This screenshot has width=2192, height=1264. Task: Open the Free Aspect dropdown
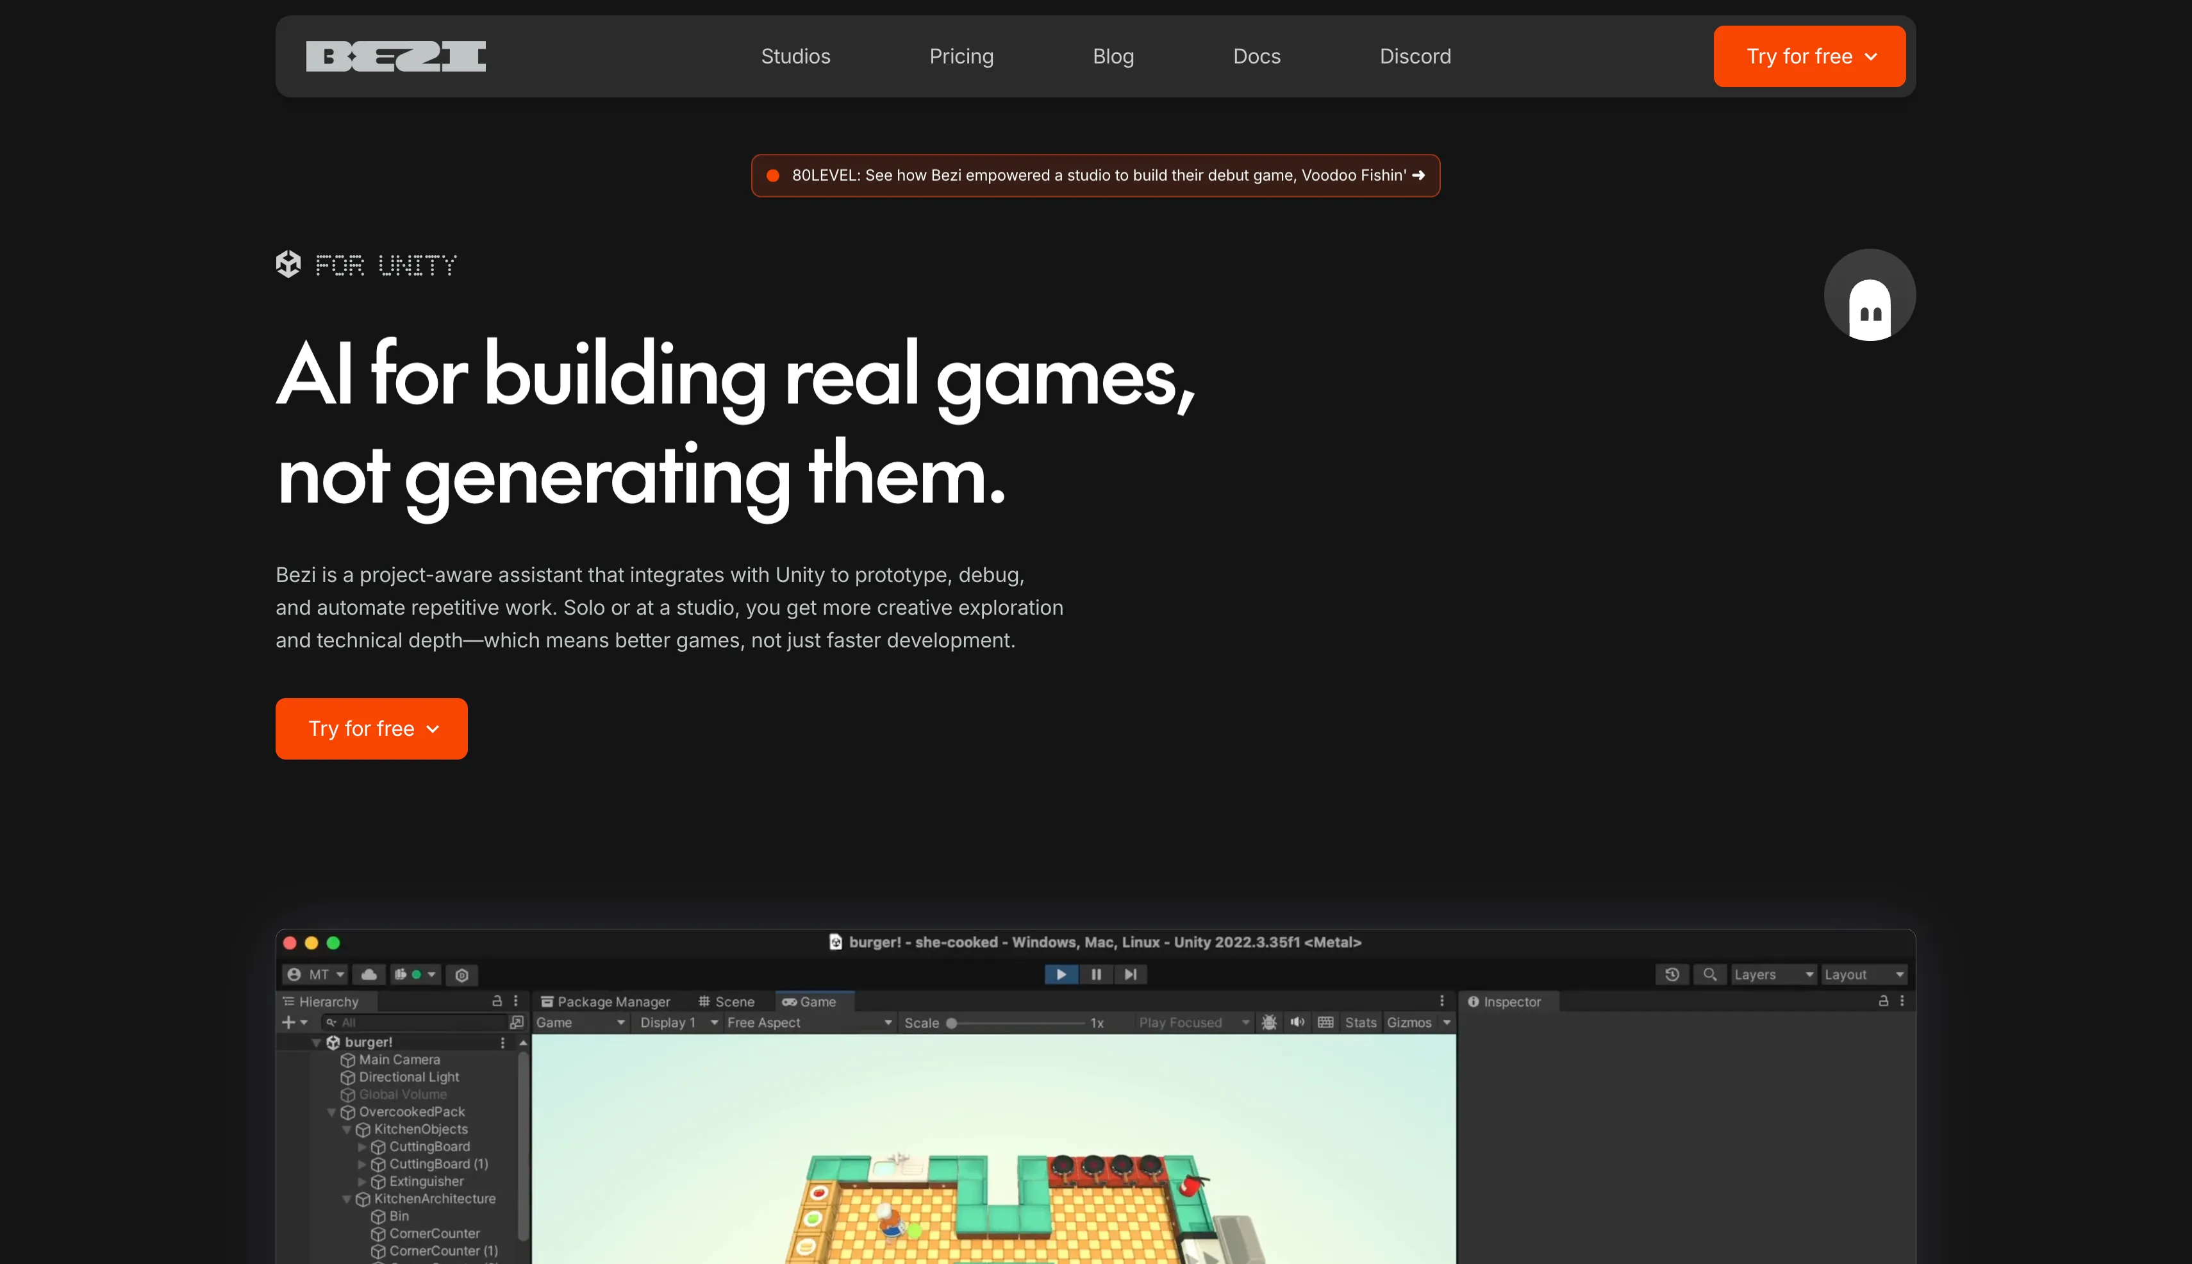click(808, 1022)
